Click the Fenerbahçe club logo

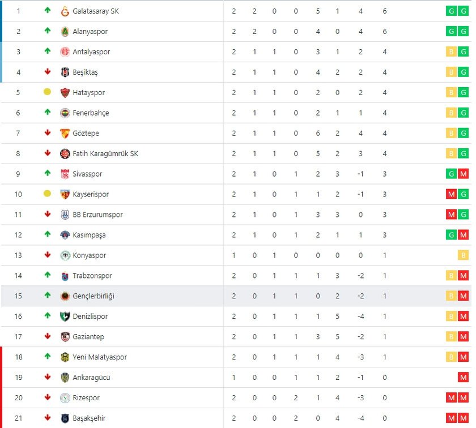tap(65, 113)
